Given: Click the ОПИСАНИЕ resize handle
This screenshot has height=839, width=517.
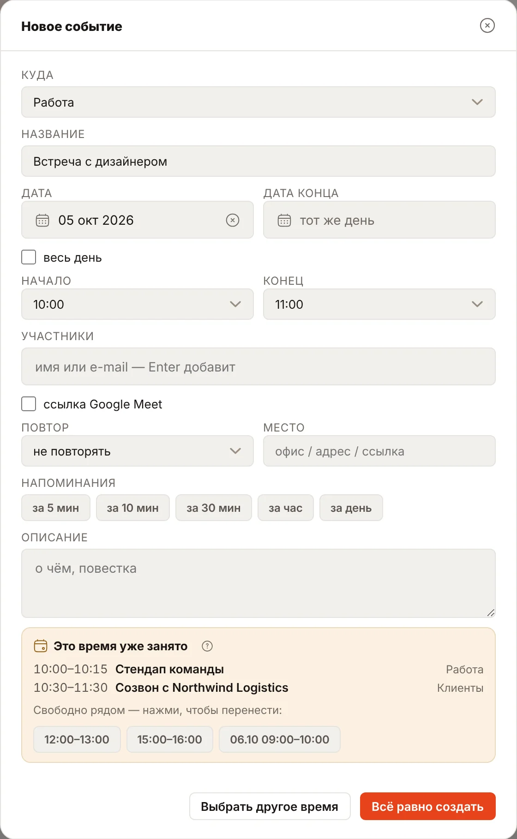Looking at the screenshot, I should [491, 613].
